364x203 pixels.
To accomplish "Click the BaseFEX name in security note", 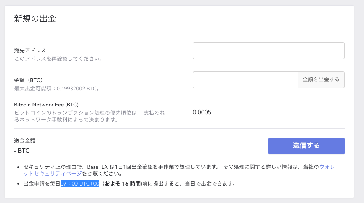I will click(98, 167).
